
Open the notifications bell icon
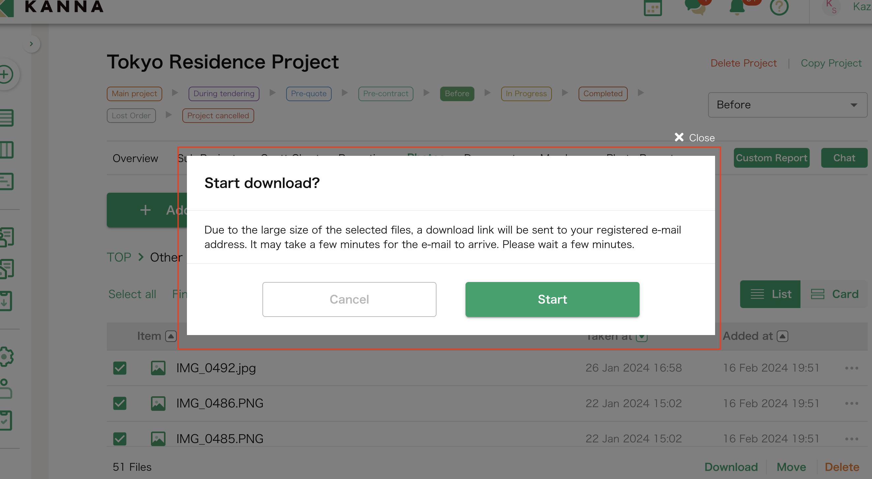click(x=737, y=8)
